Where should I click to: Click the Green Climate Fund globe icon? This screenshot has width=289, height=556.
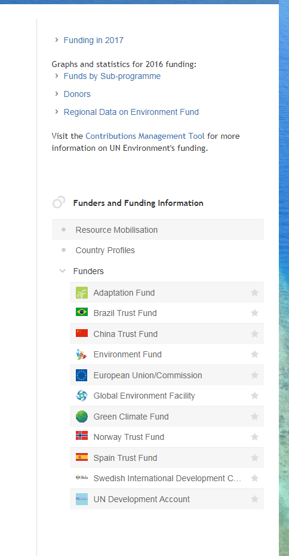(82, 417)
